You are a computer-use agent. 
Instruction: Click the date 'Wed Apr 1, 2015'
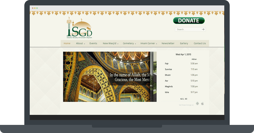183,54
